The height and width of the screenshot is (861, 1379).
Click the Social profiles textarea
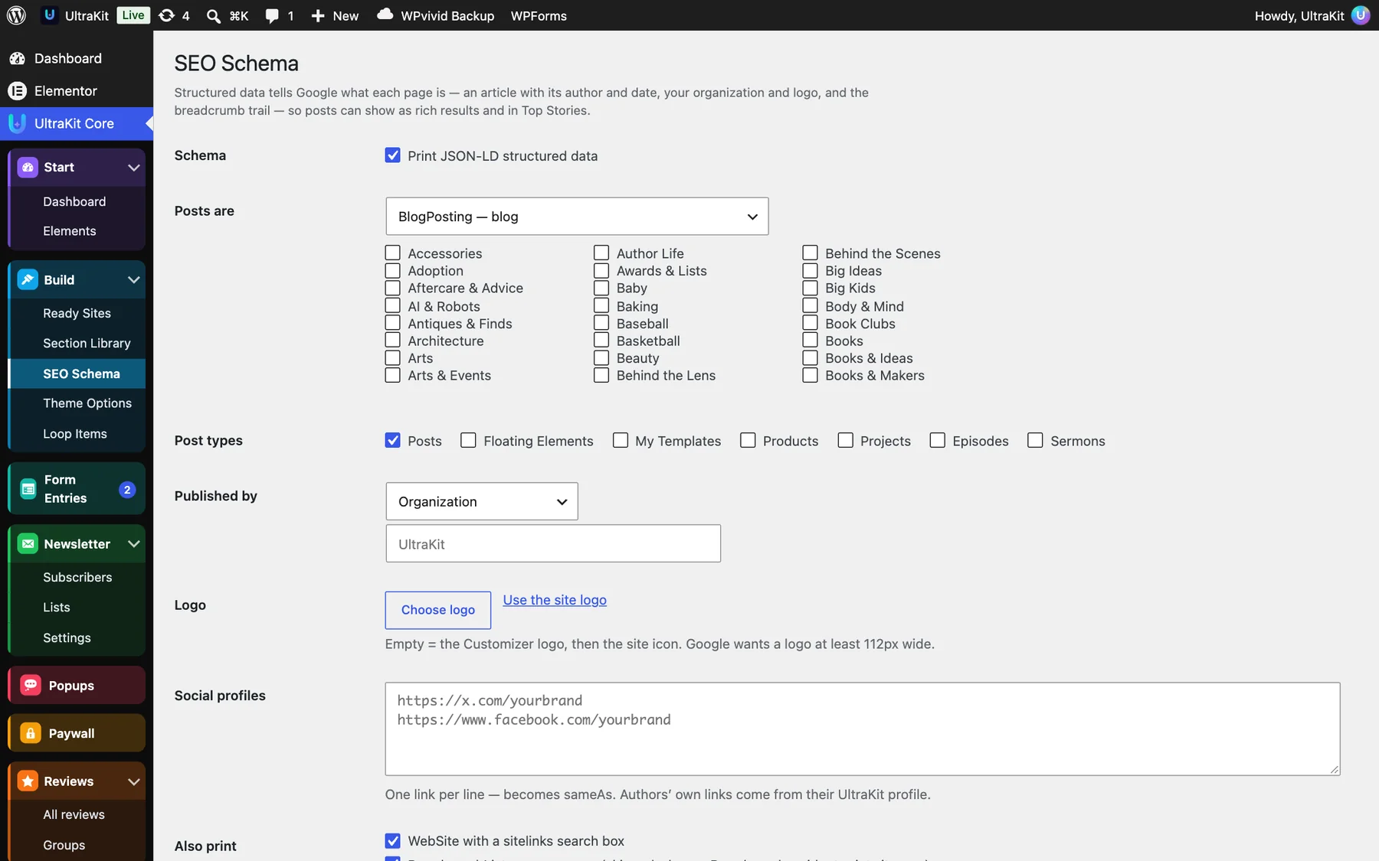coord(863,729)
